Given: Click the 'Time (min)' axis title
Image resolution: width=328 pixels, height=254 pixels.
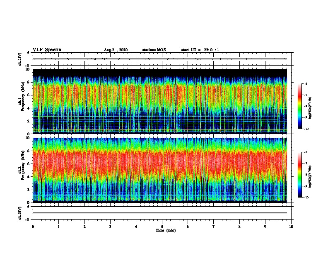Looking at the screenshot, I should [x=166, y=230].
